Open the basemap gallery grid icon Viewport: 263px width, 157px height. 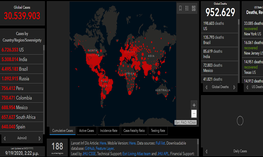point(194,8)
